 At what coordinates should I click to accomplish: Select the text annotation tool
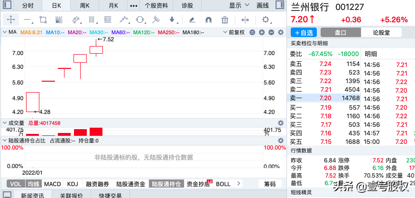pos(108,19)
